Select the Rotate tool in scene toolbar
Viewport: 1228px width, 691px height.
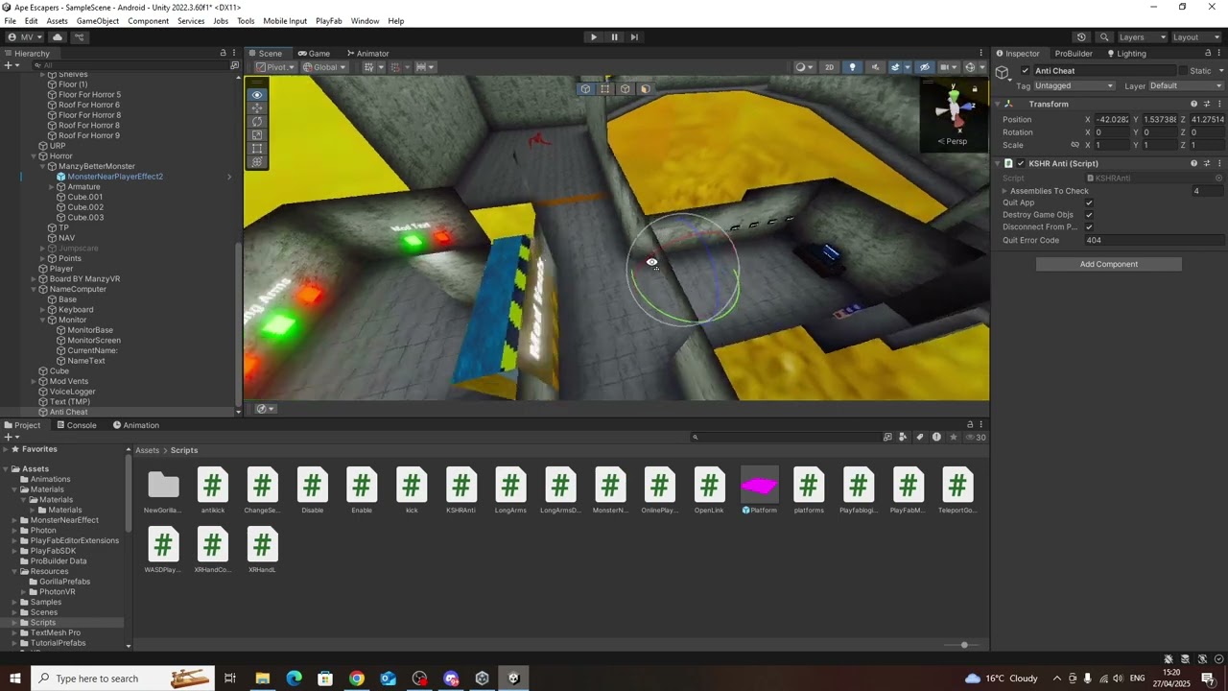(256, 122)
